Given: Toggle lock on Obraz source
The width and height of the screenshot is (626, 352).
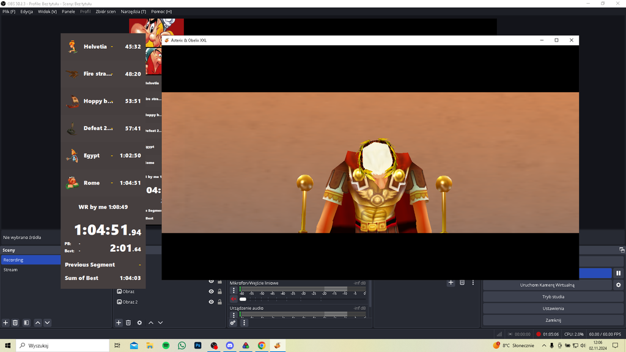Looking at the screenshot, I should [219, 291].
